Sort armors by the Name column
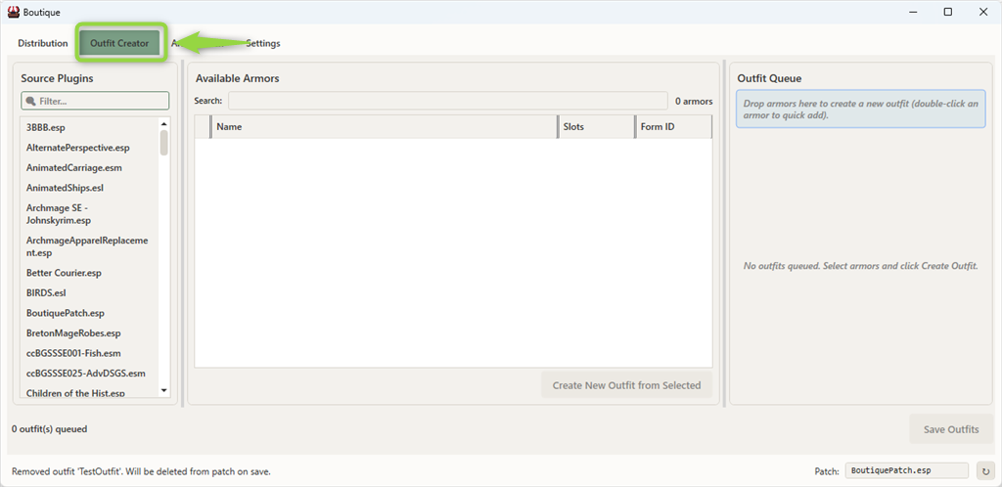The height and width of the screenshot is (487, 1002). 384,126
